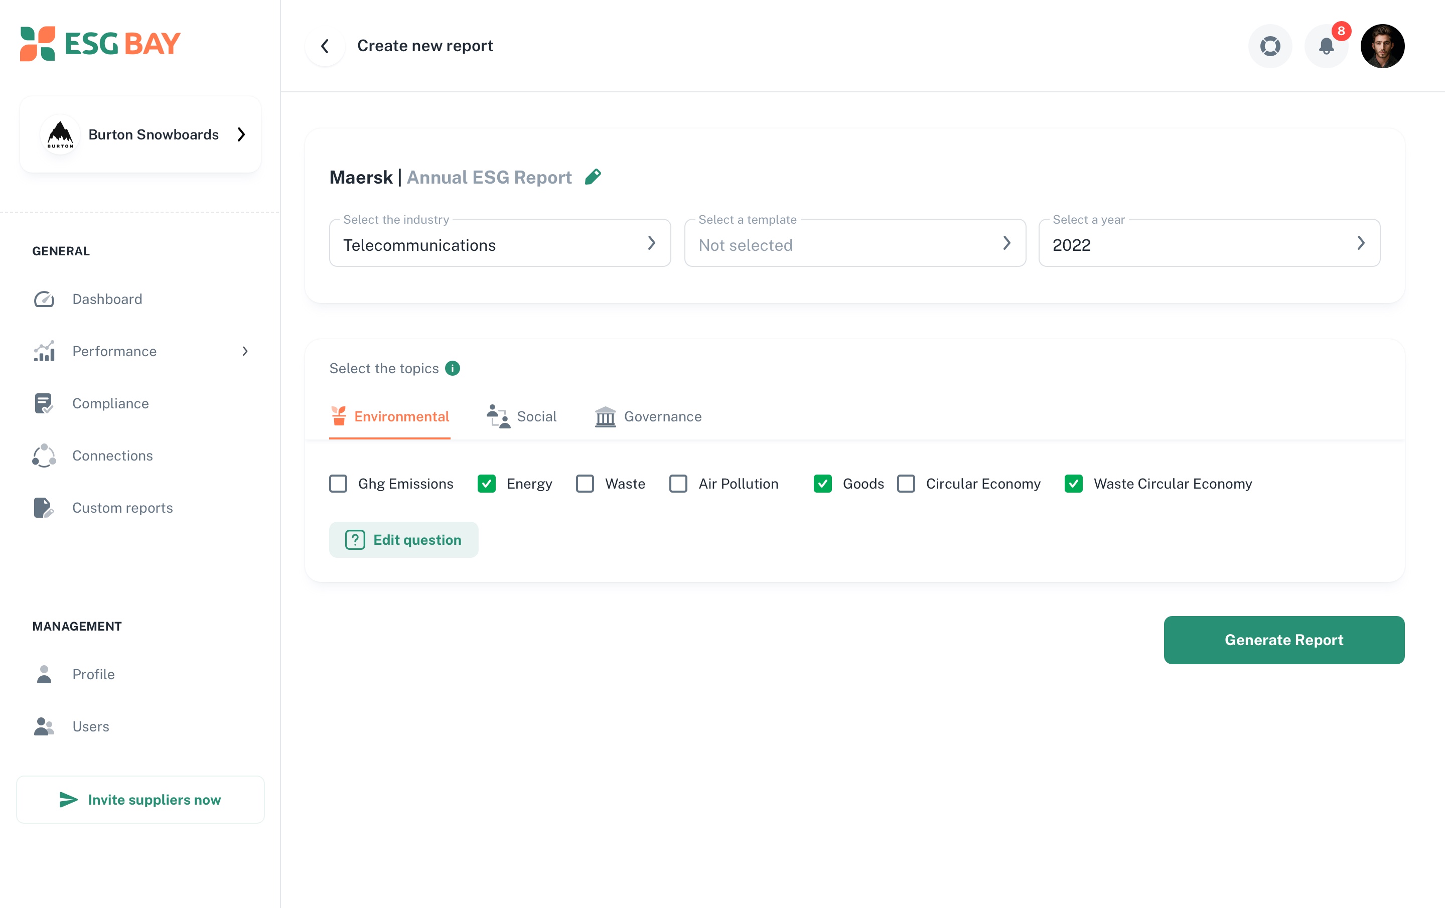Viewport: 1445px width, 908px height.
Task: Open the industry dropdown showing Telecommunications
Action: click(500, 243)
